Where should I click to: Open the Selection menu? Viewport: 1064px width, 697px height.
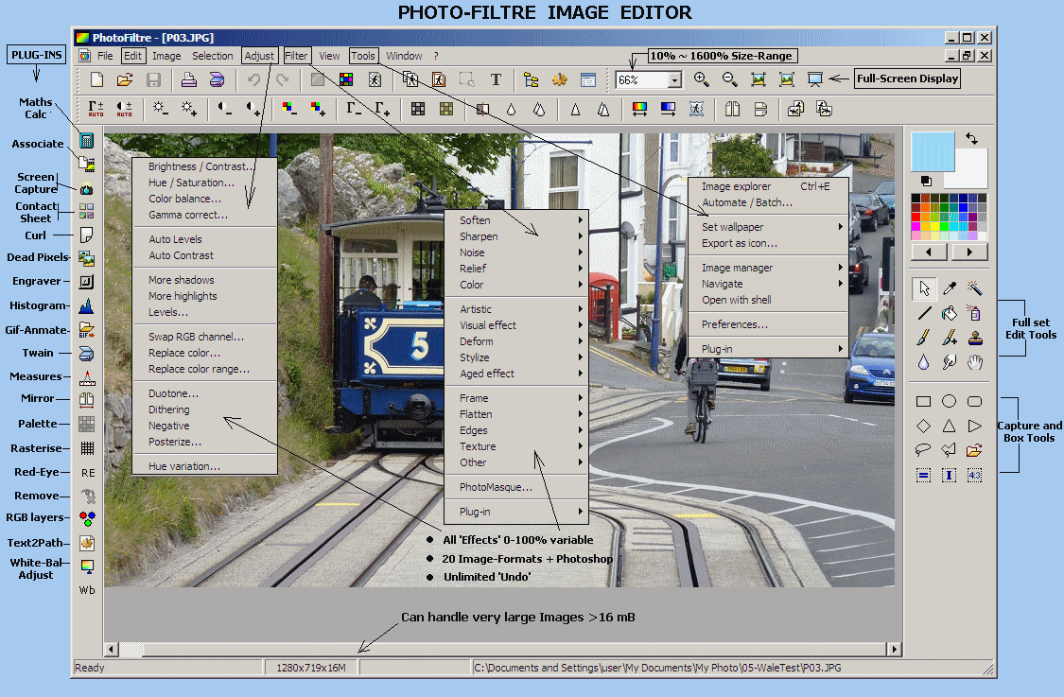[212, 56]
